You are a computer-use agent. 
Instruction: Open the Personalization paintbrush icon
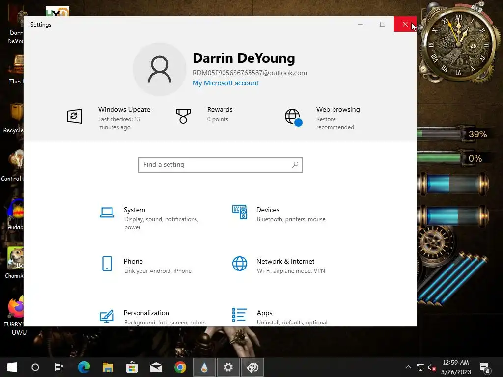click(x=107, y=316)
